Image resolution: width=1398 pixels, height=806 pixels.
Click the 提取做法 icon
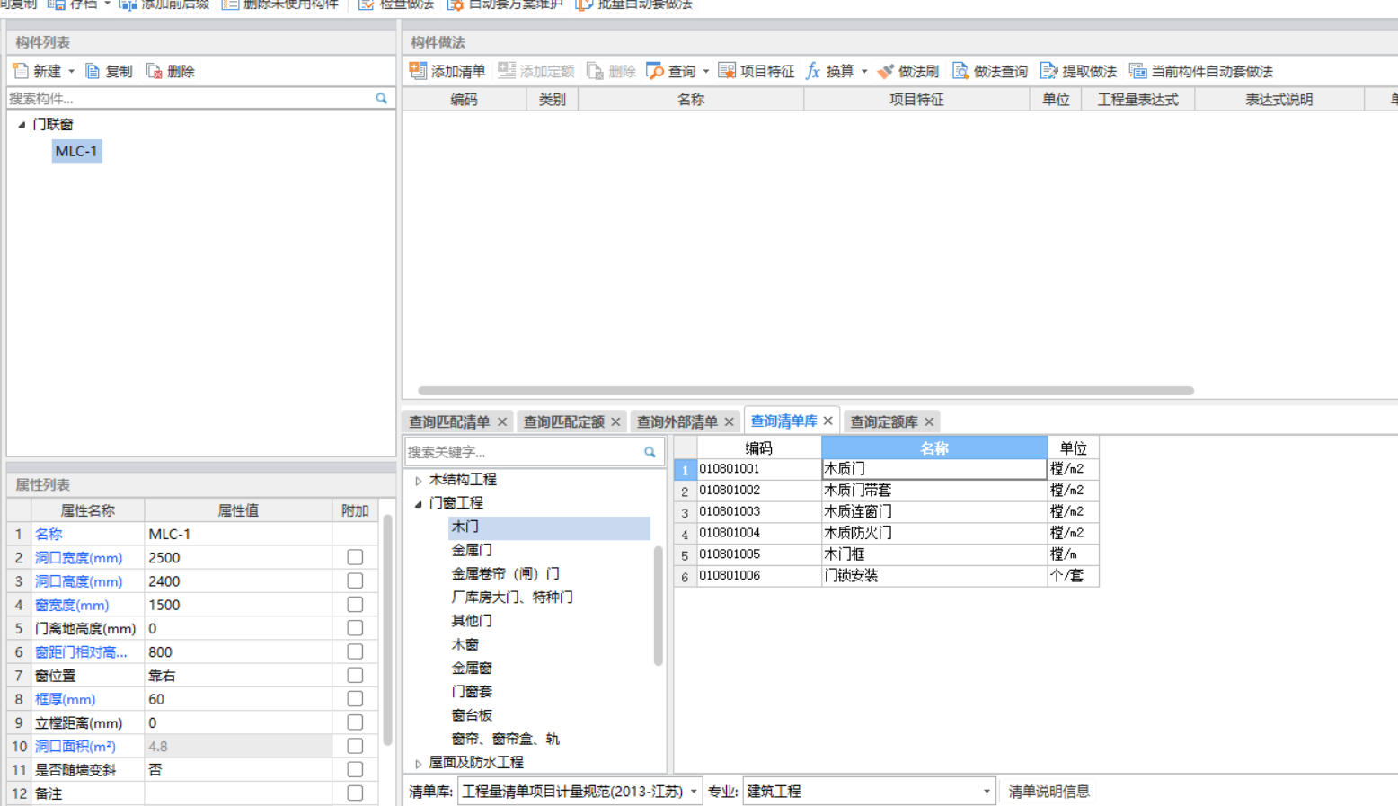tap(1048, 71)
